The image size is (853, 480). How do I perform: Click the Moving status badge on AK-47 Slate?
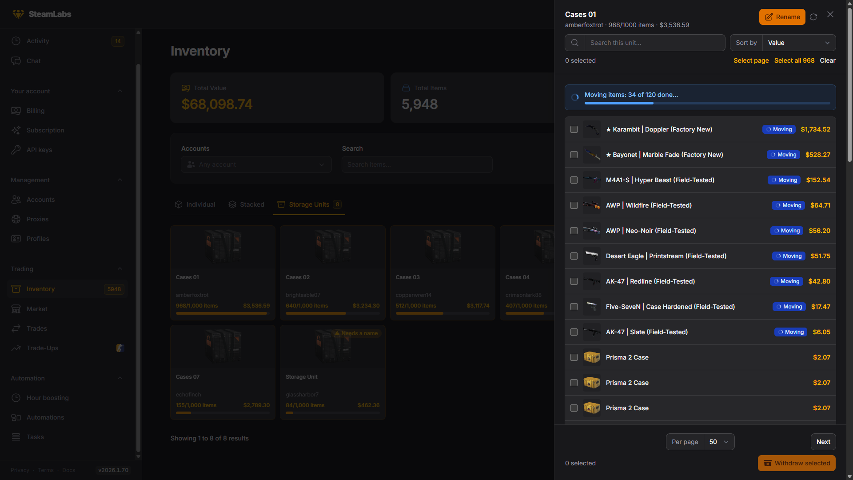[x=791, y=332]
